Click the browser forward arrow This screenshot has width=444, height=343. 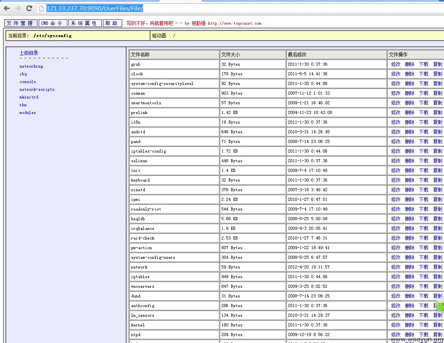18,8
